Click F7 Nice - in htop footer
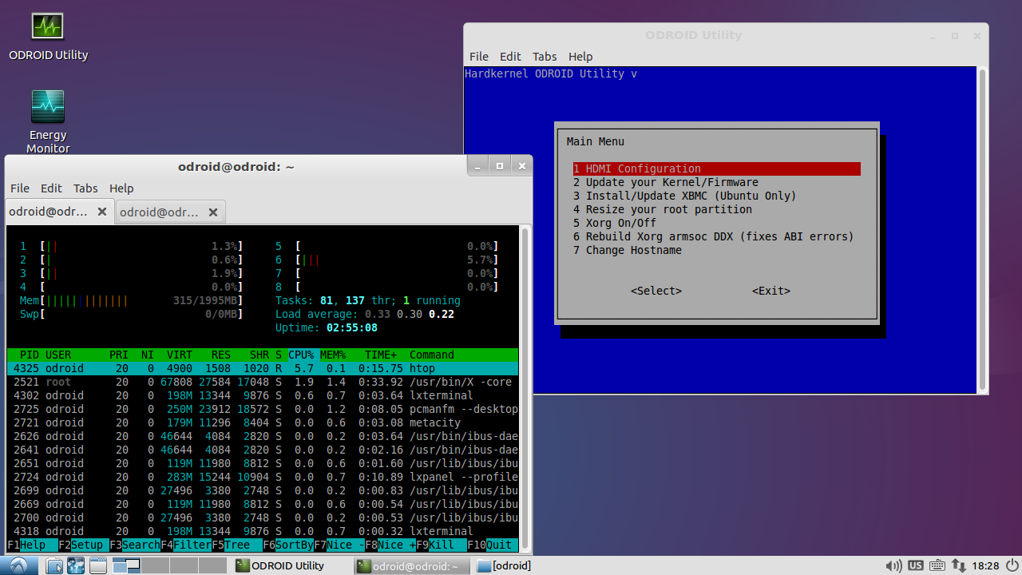Screen dimensions: 1022x575 coord(339,545)
